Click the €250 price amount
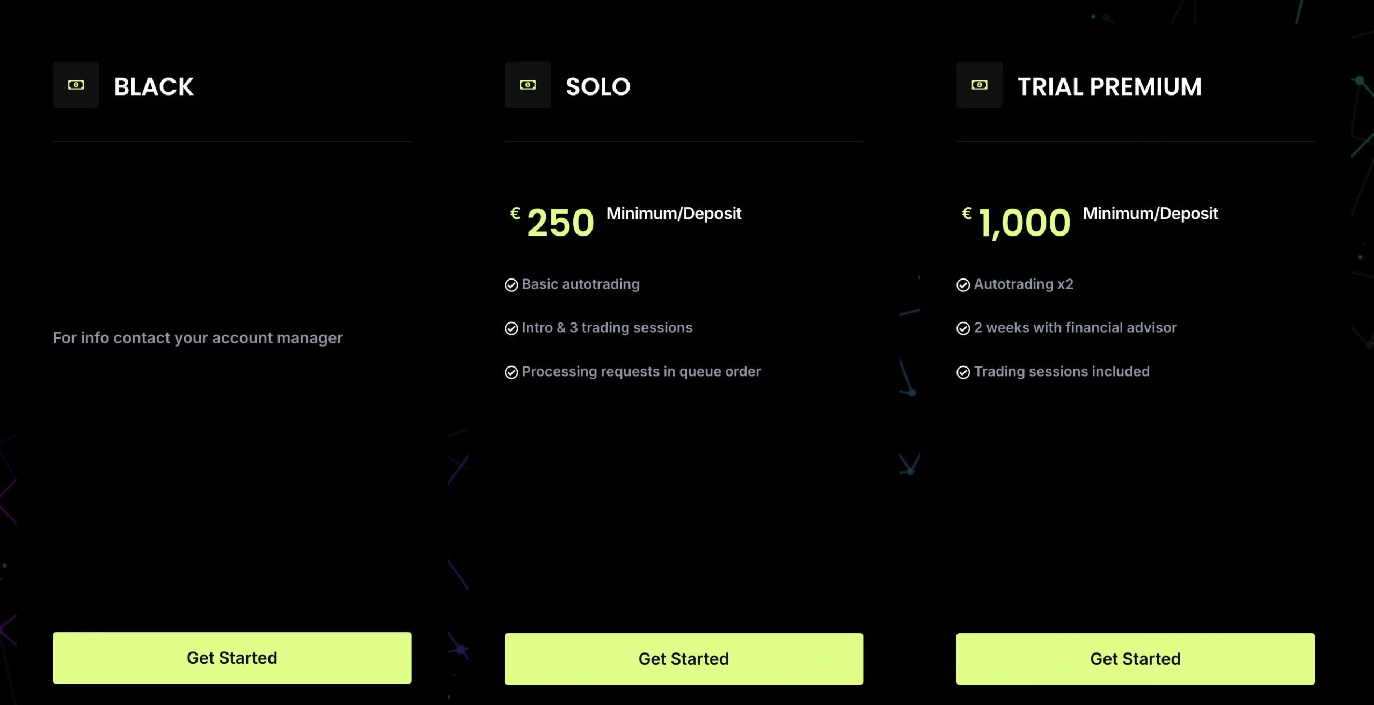1374x705 pixels. 552,222
